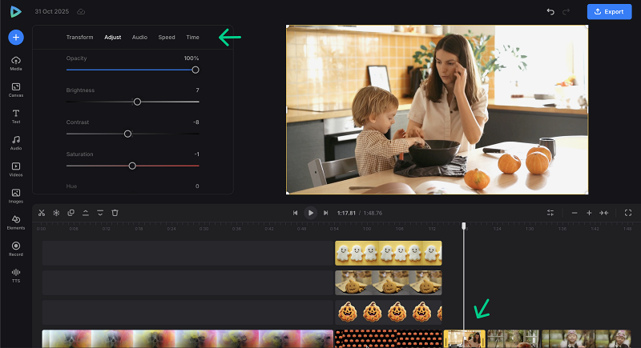The height and width of the screenshot is (348, 641).
Task: Click the scissors split icon
Action: [42, 213]
